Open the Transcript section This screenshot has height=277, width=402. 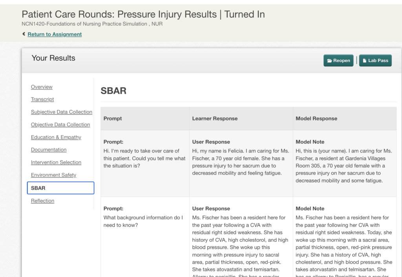(42, 99)
